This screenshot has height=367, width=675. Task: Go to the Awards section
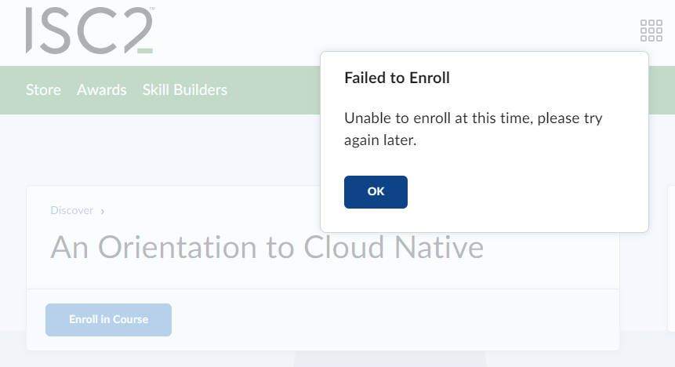click(x=101, y=89)
